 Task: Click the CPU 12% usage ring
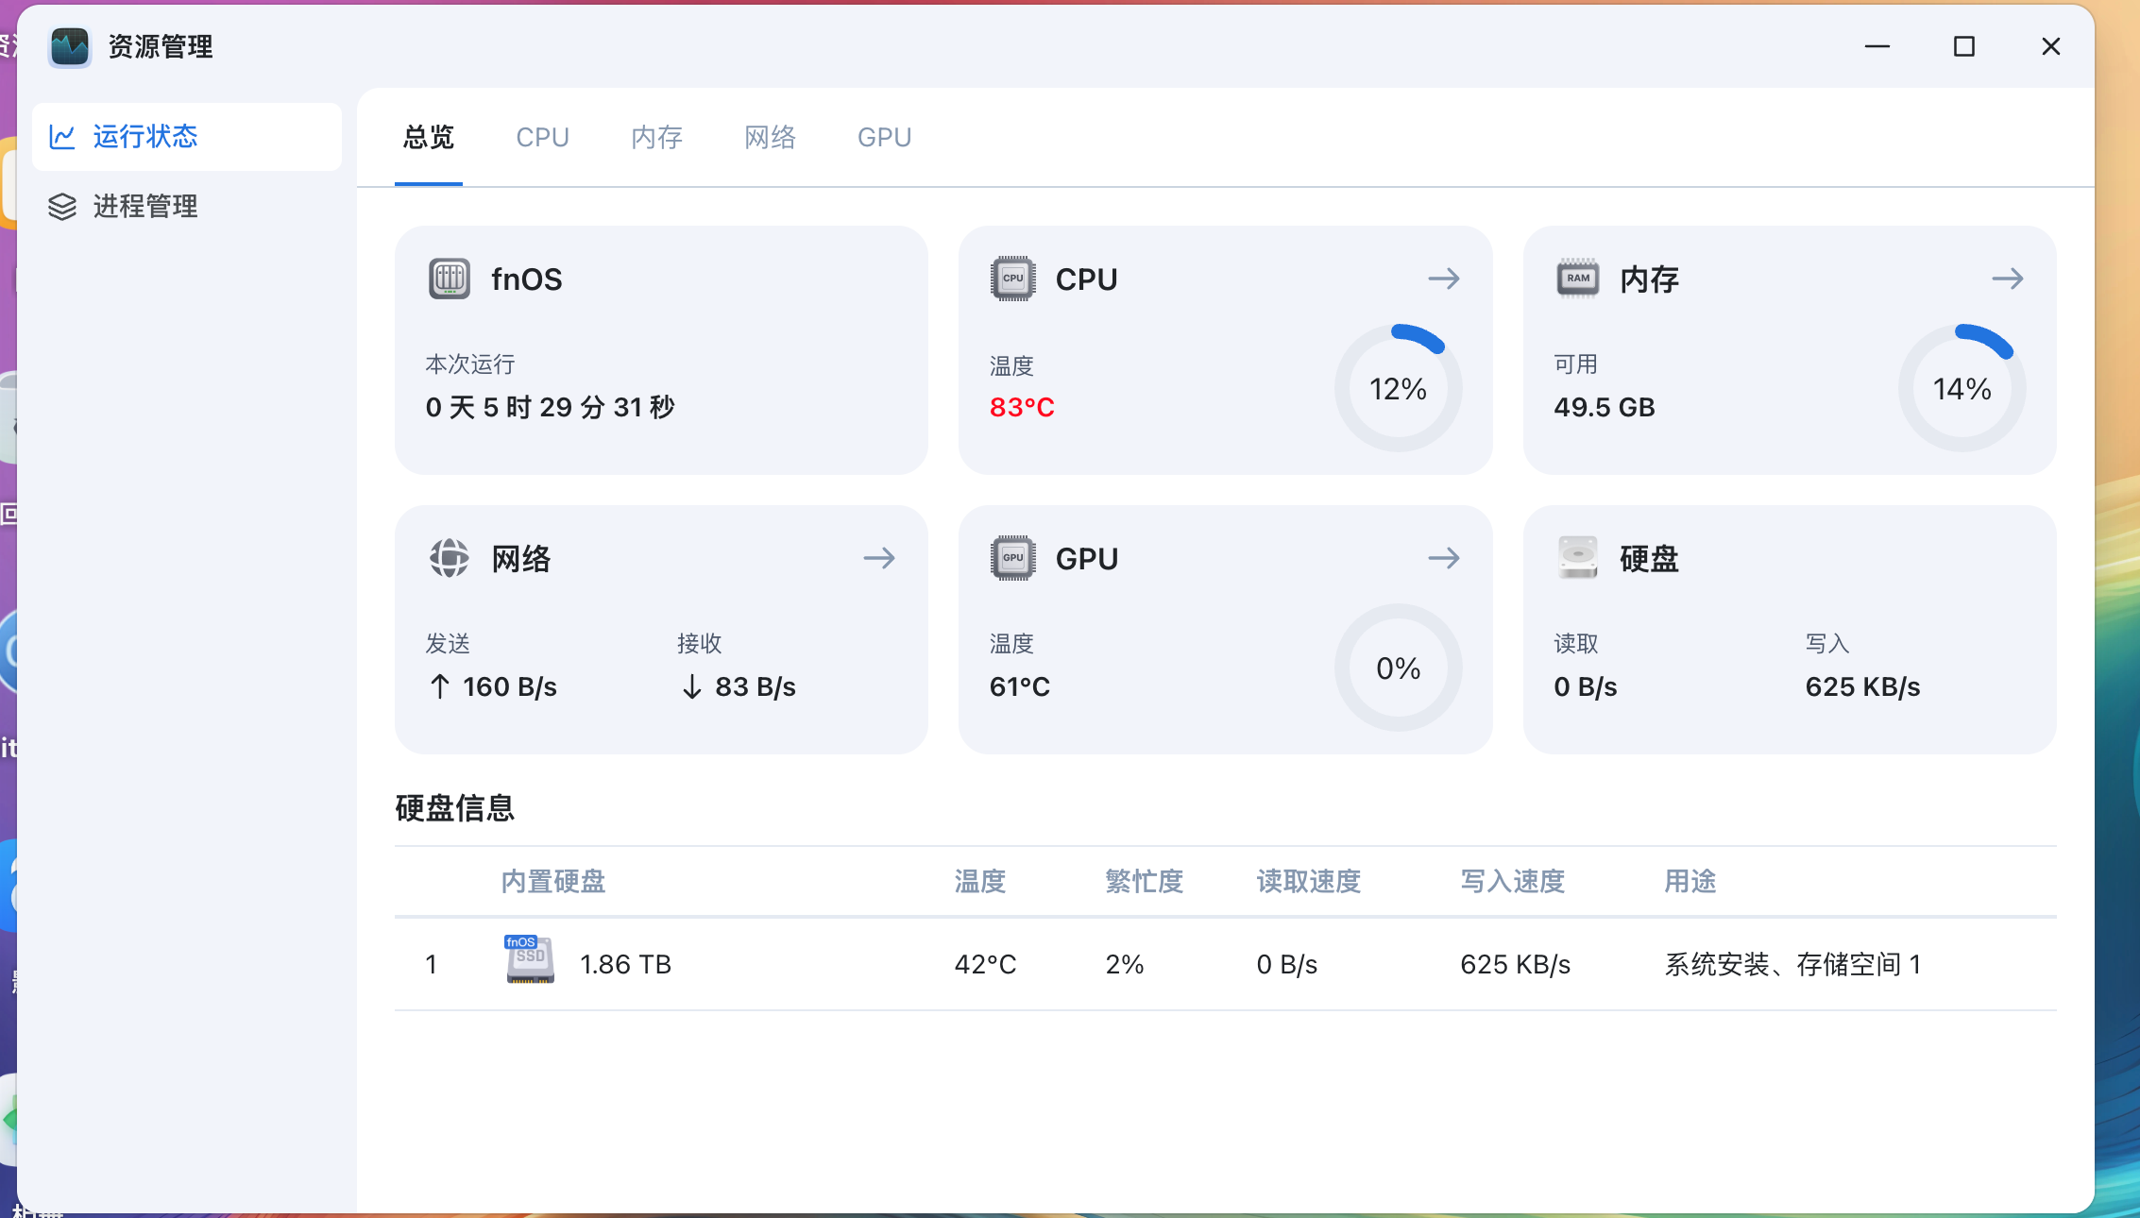(1398, 388)
